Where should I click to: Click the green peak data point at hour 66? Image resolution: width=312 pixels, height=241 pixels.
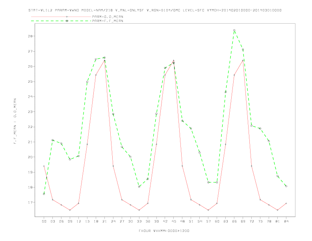point(234,30)
